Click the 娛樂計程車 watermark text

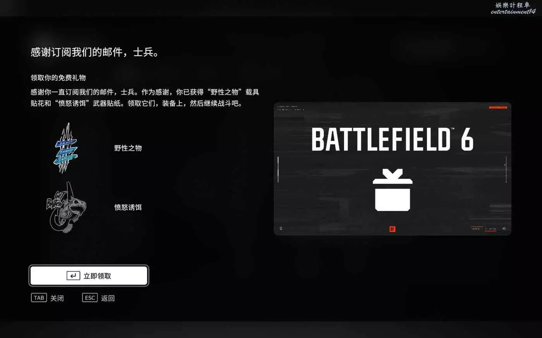coord(513,5)
